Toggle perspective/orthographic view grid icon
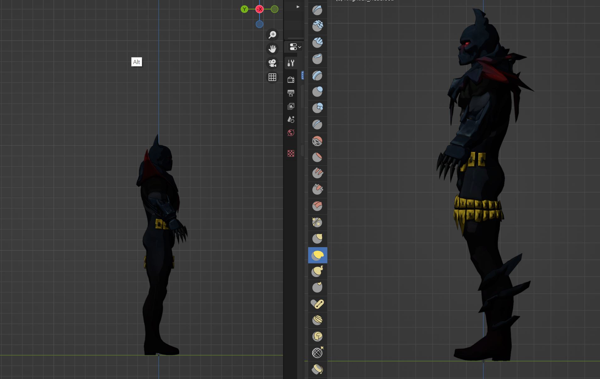The height and width of the screenshot is (379, 600). click(x=272, y=77)
